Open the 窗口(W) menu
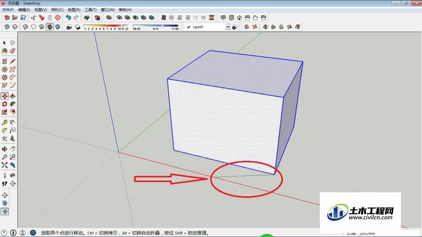Image resolution: width=422 pixels, height=237 pixels. click(x=108, y=10)
